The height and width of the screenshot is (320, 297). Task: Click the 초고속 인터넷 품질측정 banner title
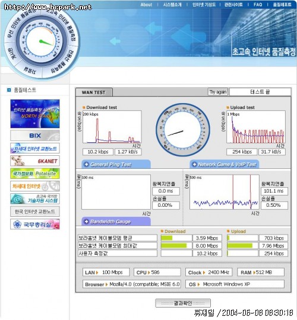point(264,52)
